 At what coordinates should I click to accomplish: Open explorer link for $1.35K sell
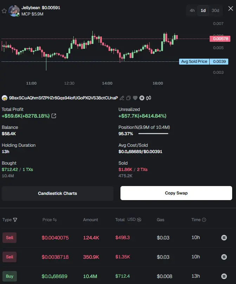pyautogui.click(x=224, y=257)
